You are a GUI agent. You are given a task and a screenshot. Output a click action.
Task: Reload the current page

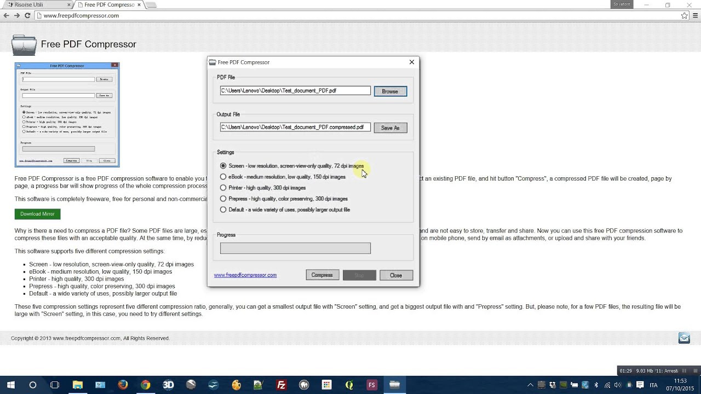coord(27,16)
